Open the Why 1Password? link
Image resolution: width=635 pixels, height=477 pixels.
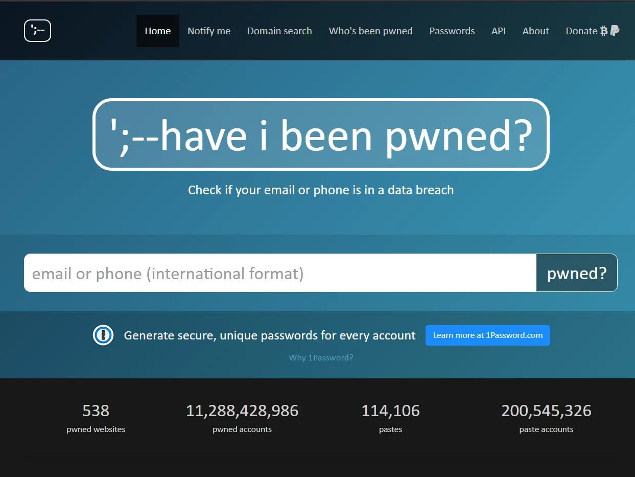(x=321, y=357)
